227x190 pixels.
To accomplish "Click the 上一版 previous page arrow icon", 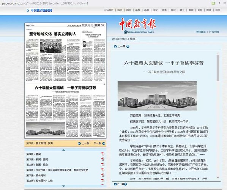I will point(79,143).
